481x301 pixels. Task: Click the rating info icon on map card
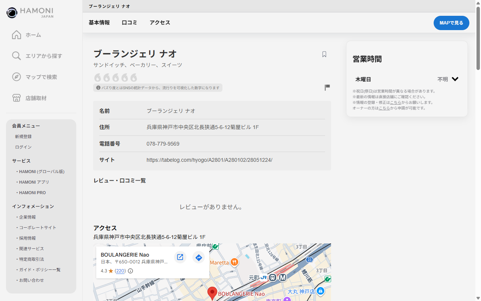130,271
